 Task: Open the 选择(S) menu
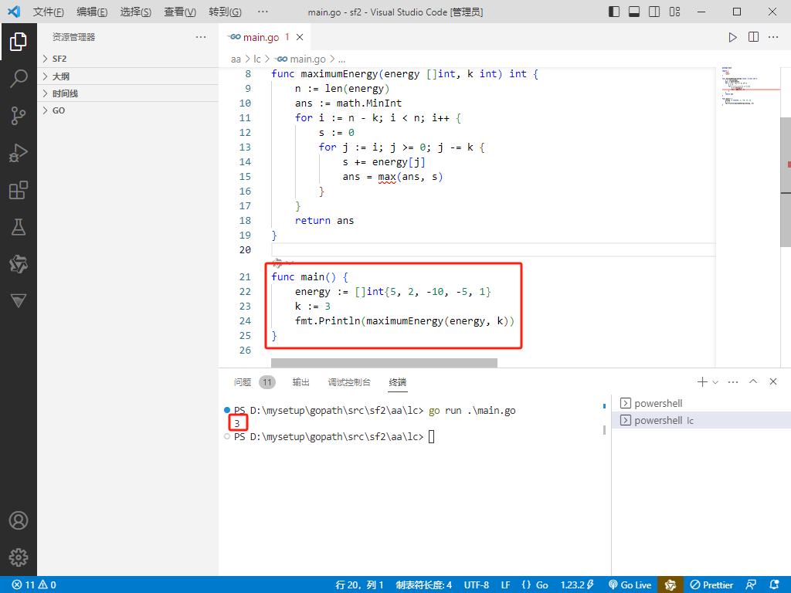point(136,12)
